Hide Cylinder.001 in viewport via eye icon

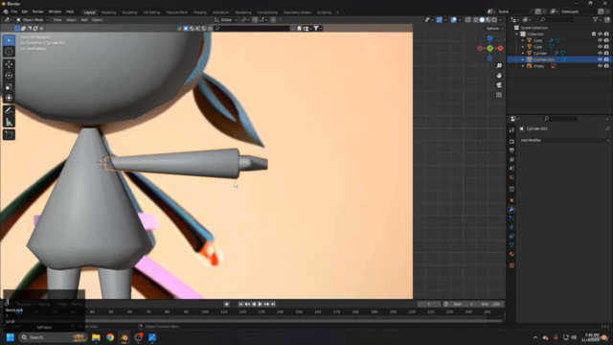[x=600, y=59]
